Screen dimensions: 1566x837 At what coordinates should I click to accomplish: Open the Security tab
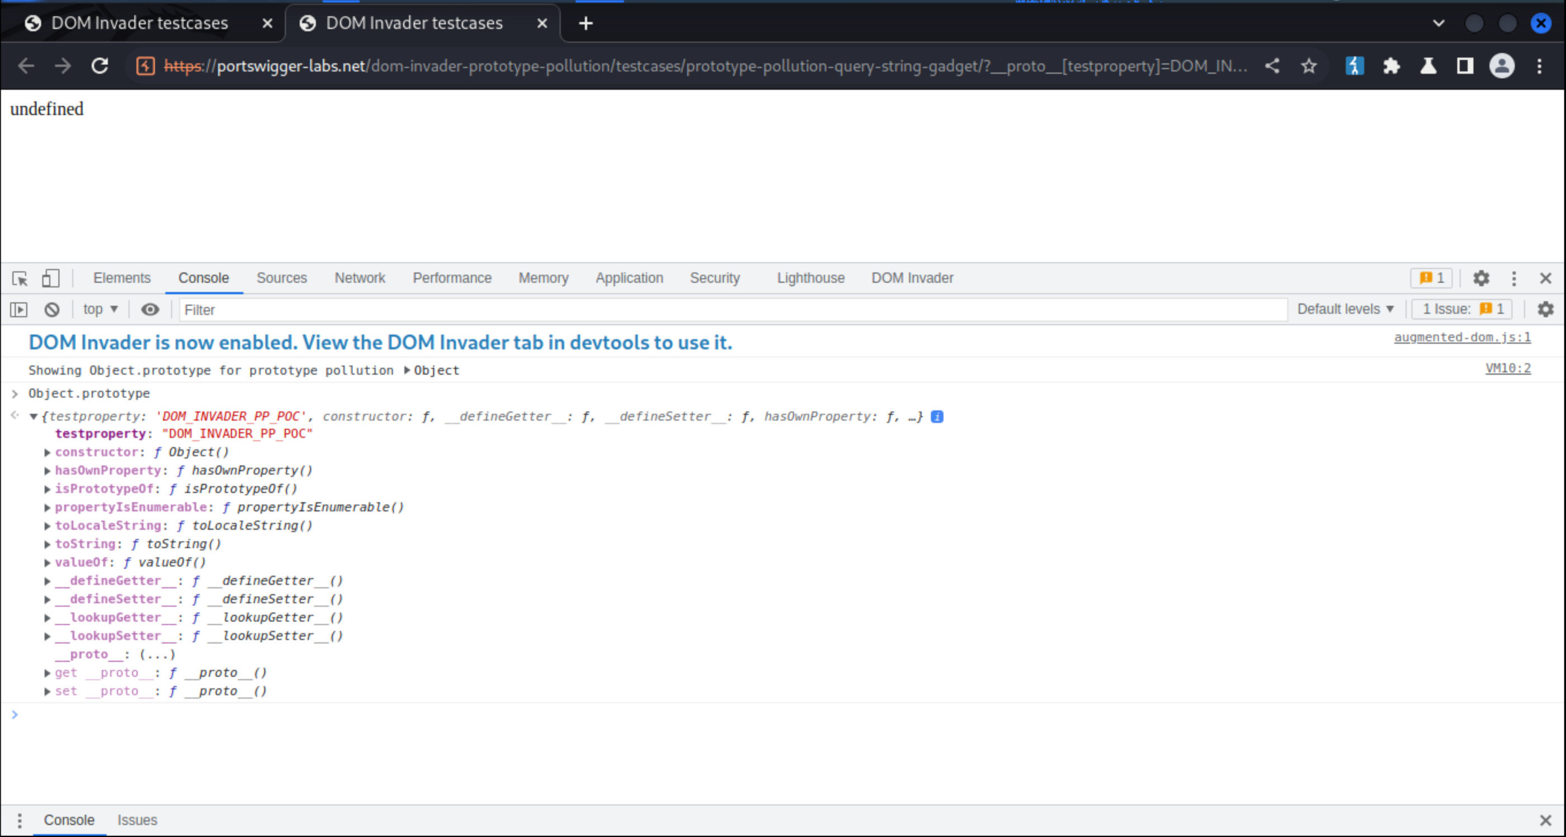pos(715,278)
